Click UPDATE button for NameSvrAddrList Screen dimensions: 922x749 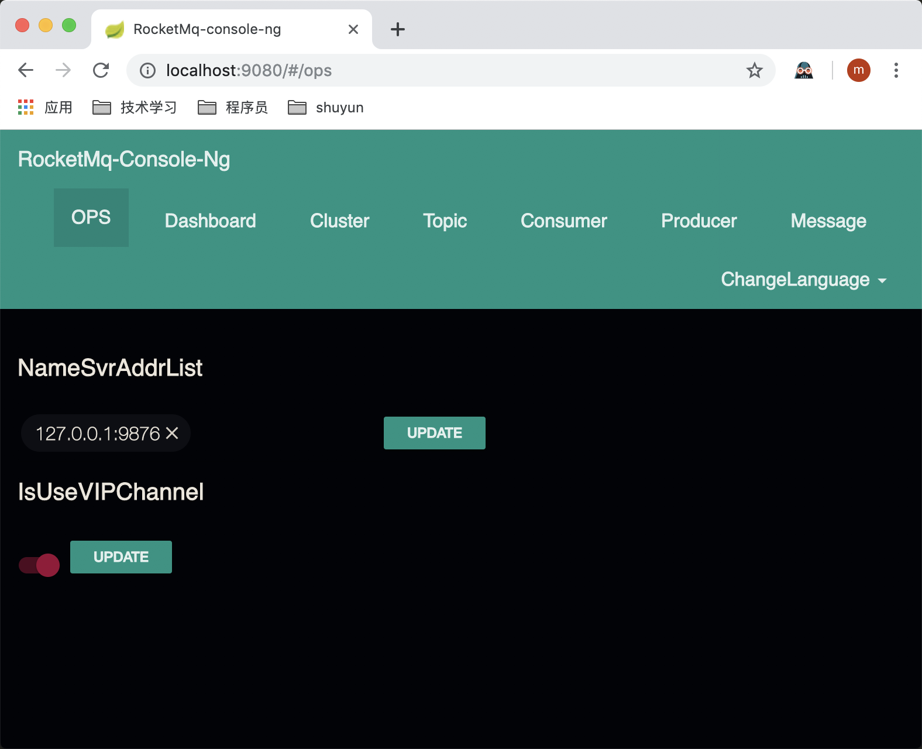[x=435, y=433]
